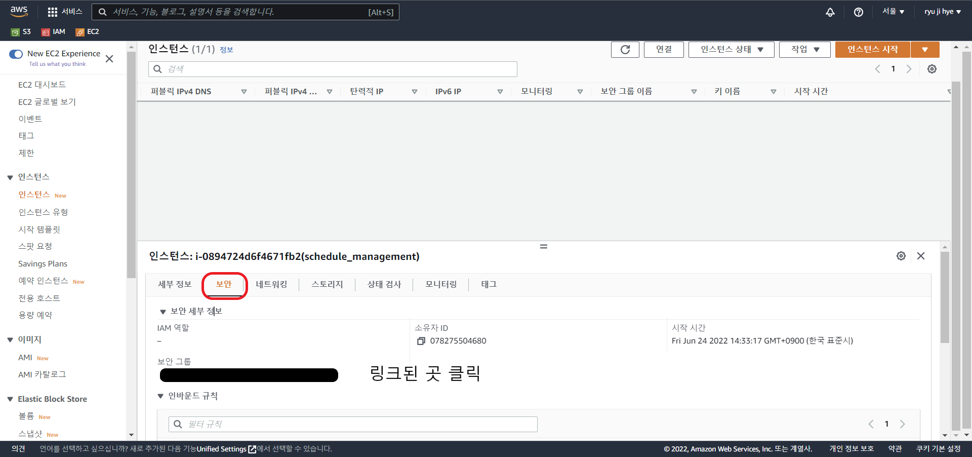Click the details panel vertical scrollbar

[x=945, y=297]
